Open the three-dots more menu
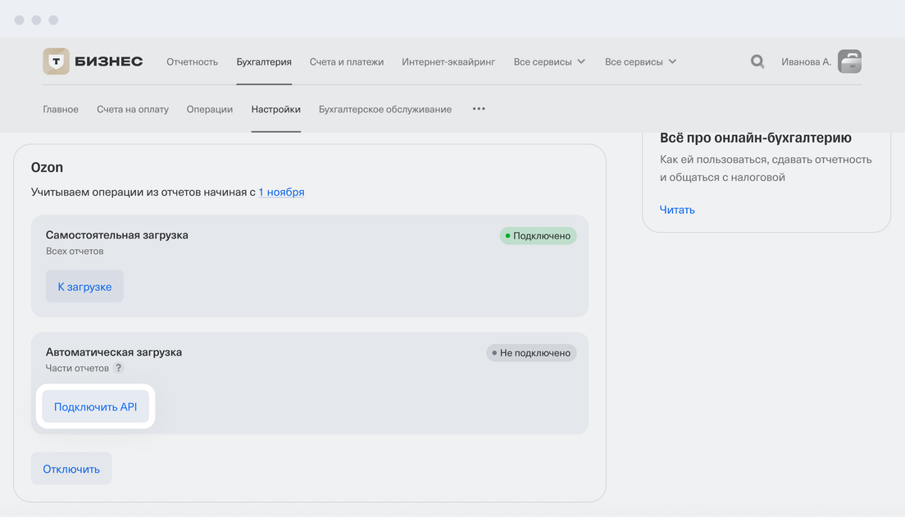The width and height of the screenshot is (905, 517). pos(479,109)
